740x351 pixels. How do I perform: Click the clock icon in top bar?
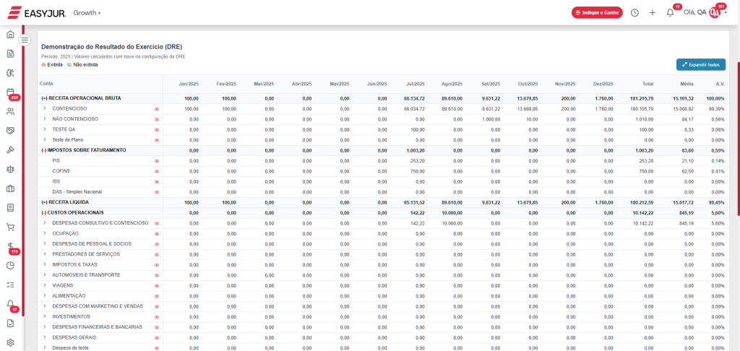point(634,12)
